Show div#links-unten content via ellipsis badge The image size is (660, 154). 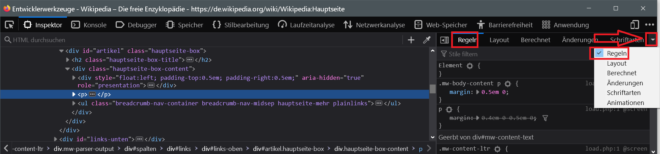(x=139, y=139)
